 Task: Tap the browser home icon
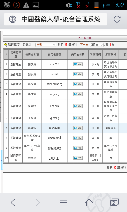[x=89, y=202]
